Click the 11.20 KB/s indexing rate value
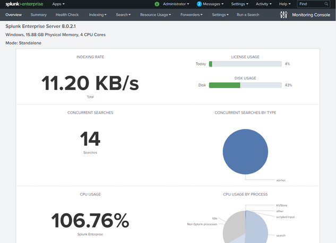 point(90,83)
